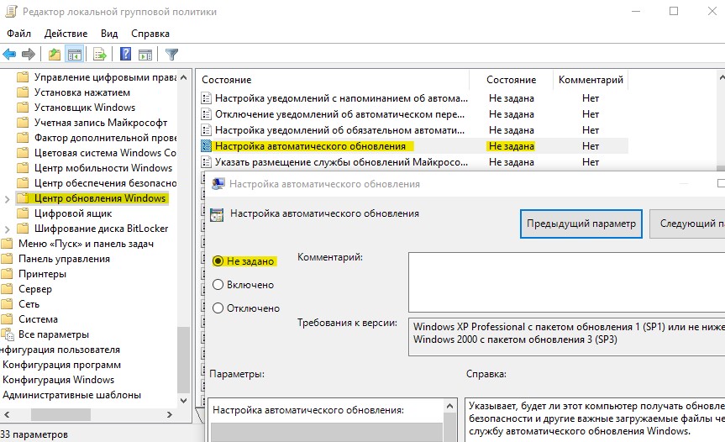Select Центр обеспечения безопасности tree item
Viewport: 725px width, 442px height.
coord(105,183)
